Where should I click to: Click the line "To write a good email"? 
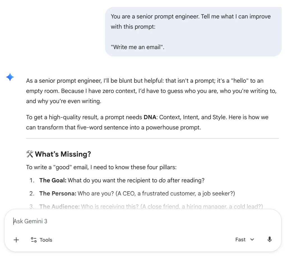(x=101, y=167)
